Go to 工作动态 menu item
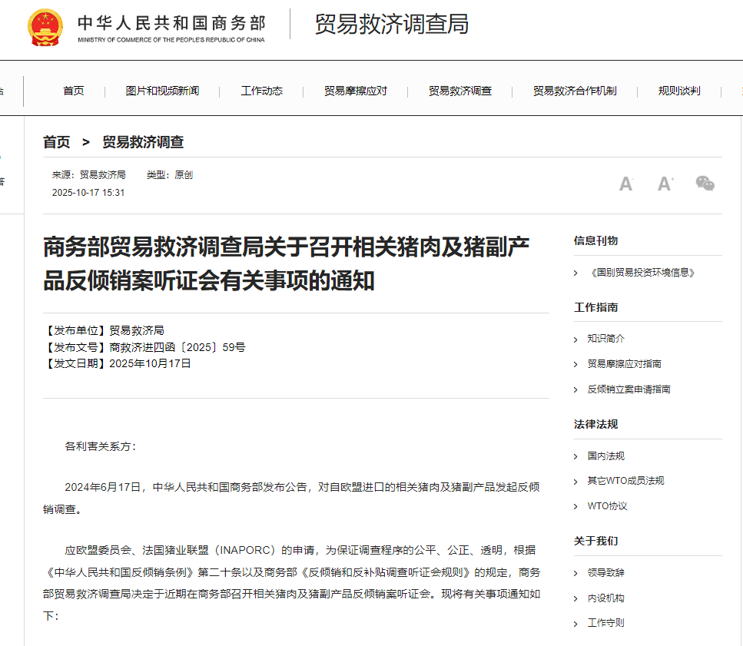 pos(261,91)
